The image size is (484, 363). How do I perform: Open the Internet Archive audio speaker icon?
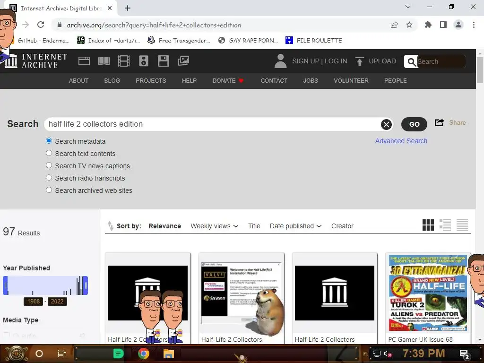pos(144,61)
